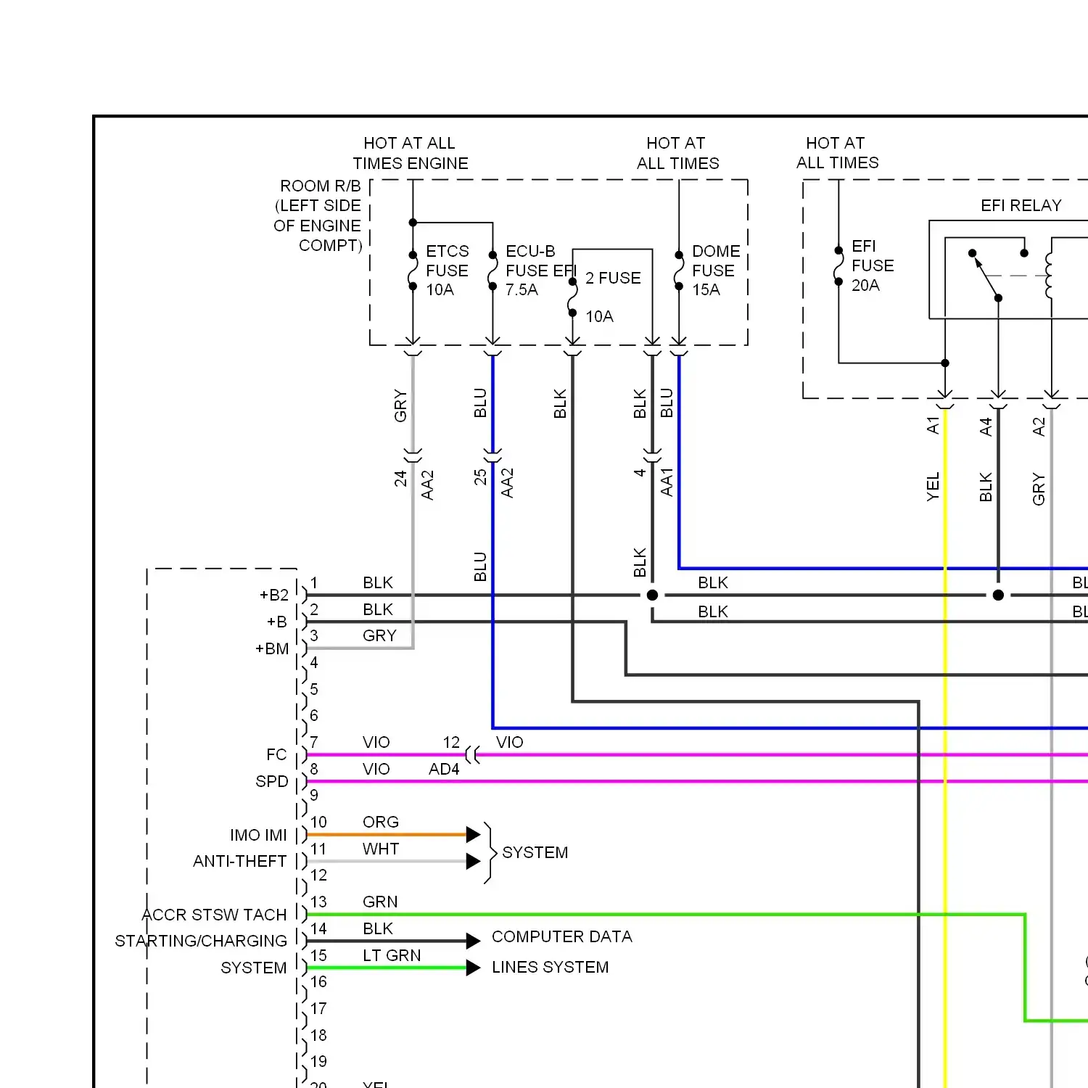Click pin number 19 on the connector
This screenshot has height=1088, width=1088.
pos(318,1061)
